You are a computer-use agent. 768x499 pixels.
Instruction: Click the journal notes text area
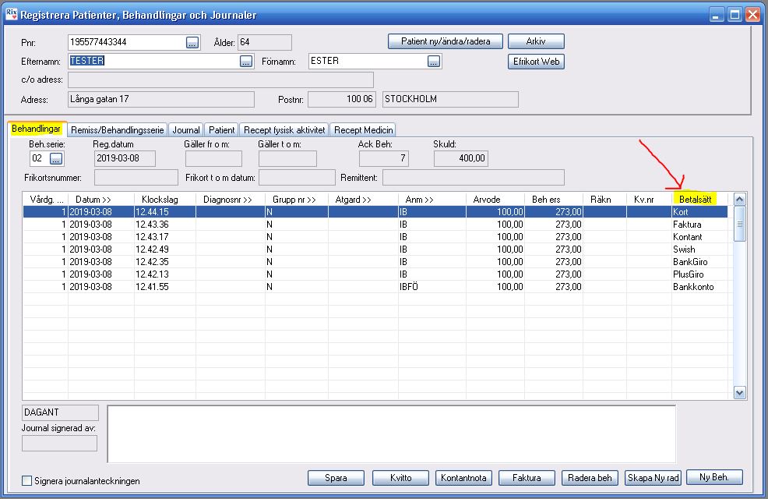coord(391,434)
